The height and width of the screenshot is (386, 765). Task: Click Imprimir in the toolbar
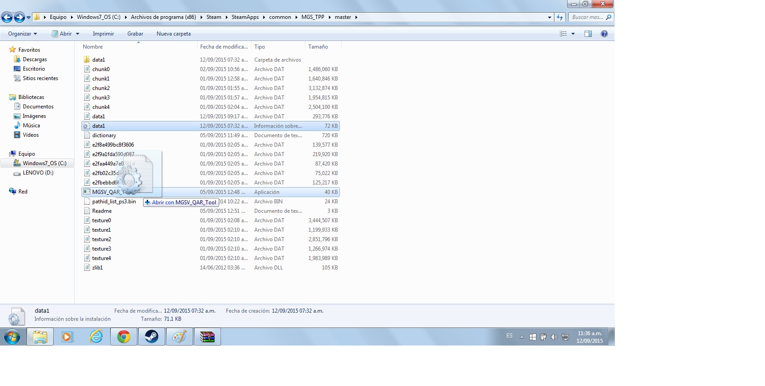[x=103, y=34]
